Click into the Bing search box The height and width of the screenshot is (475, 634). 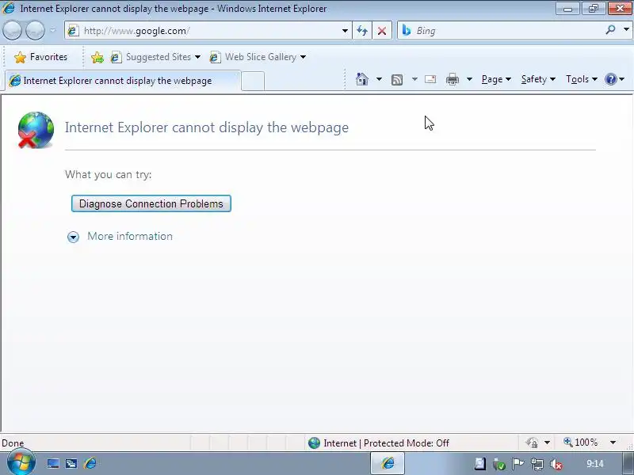[502, 31]
